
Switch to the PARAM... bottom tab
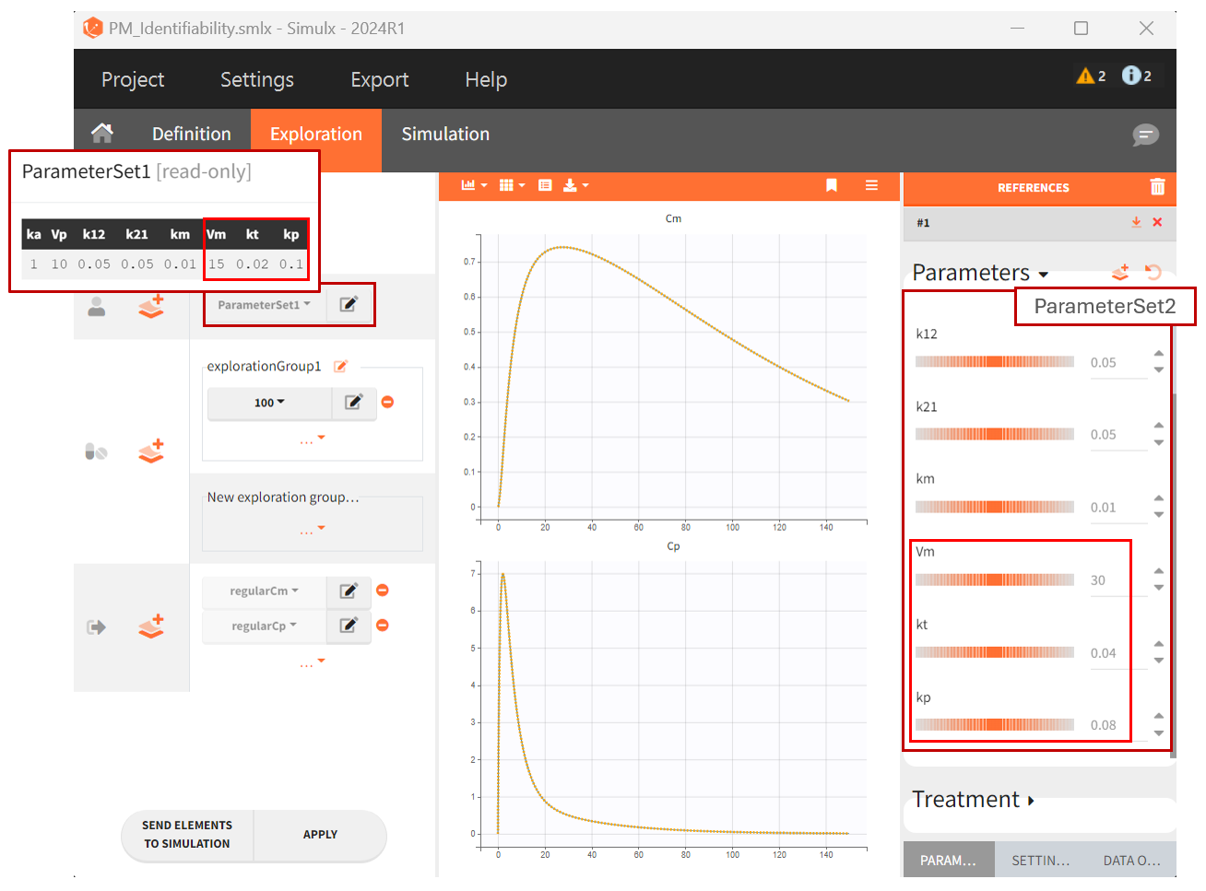(949, 860)
